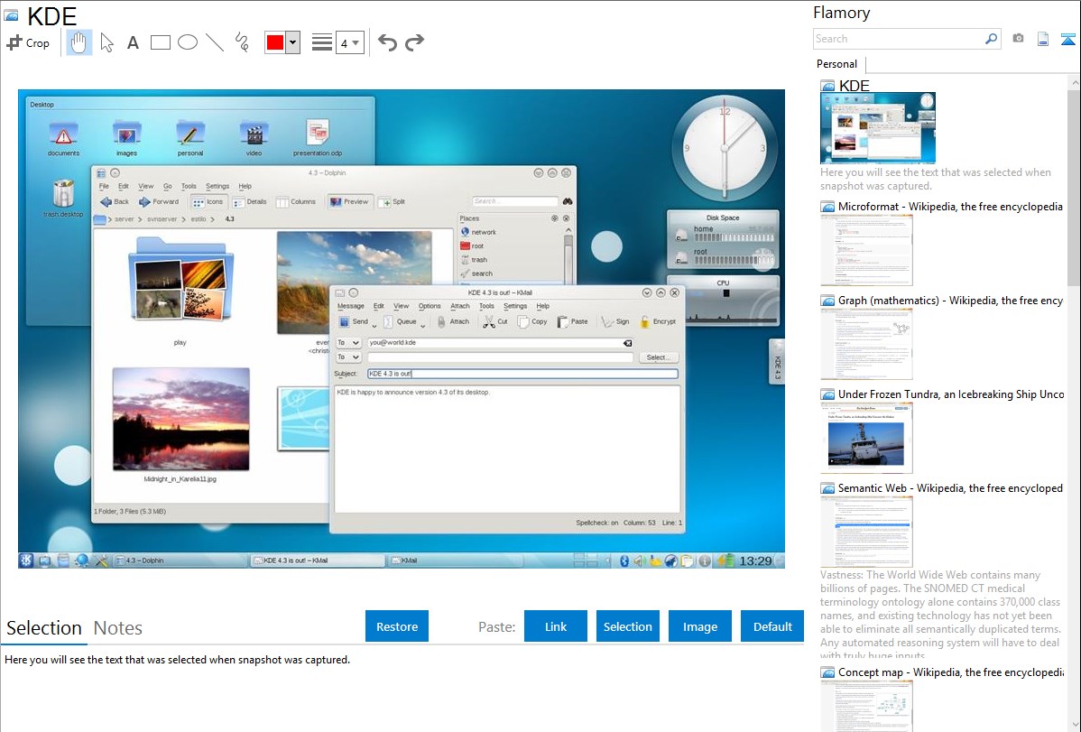The height and width of the screenshot is (732, 1081).
Task: Redo the last undone action
Action: [x=414, y=42]
